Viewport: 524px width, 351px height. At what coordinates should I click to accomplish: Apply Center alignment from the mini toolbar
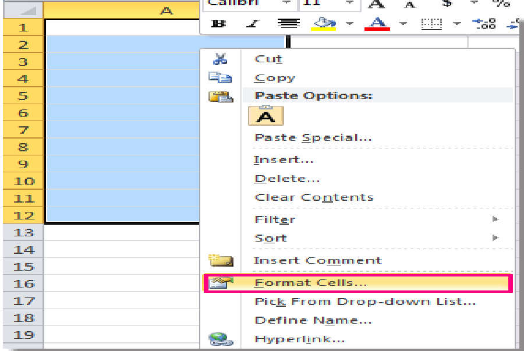pos(288,24)
